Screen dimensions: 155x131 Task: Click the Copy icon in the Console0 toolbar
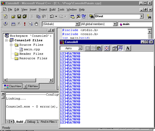(x=93, y=48)
